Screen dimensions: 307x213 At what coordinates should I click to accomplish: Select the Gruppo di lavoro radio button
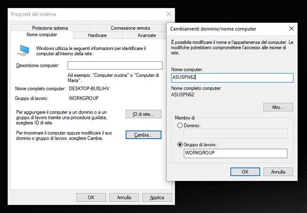[180, 145]
